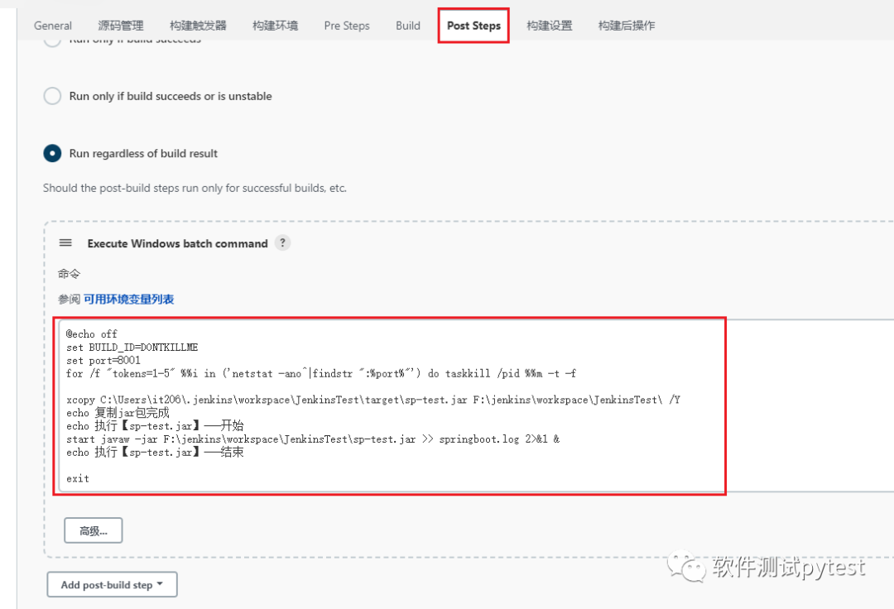Click inside the batch command text area

pyautogui.click(x=475, y=405)
